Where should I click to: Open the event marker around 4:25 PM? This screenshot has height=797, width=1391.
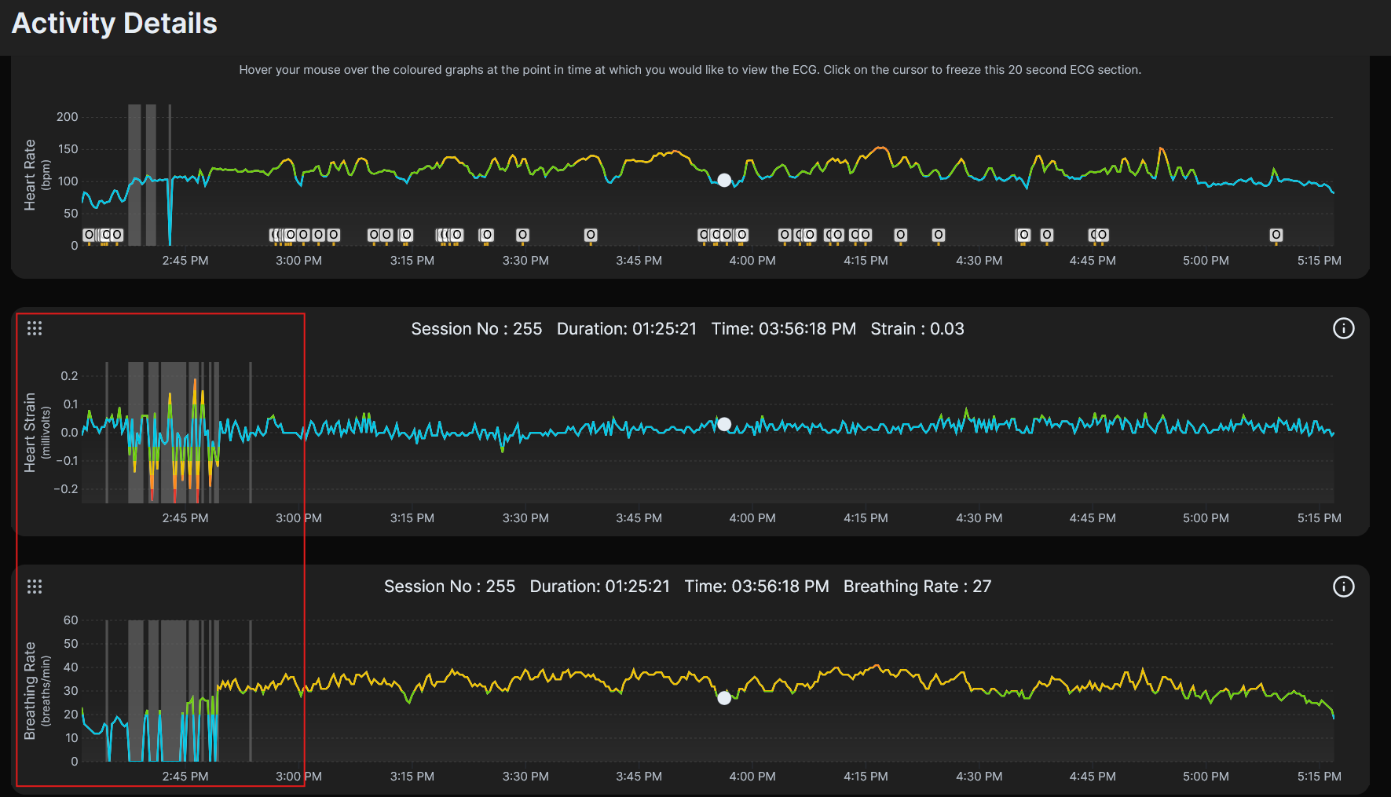tap(938, 235)
